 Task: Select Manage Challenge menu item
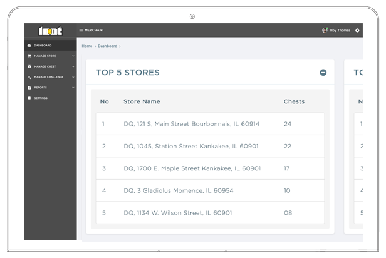50,77
